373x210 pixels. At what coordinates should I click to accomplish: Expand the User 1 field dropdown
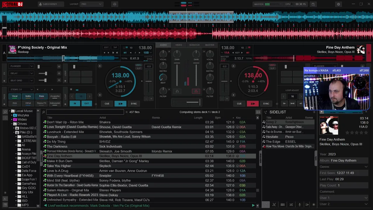[x=366, y=198]
